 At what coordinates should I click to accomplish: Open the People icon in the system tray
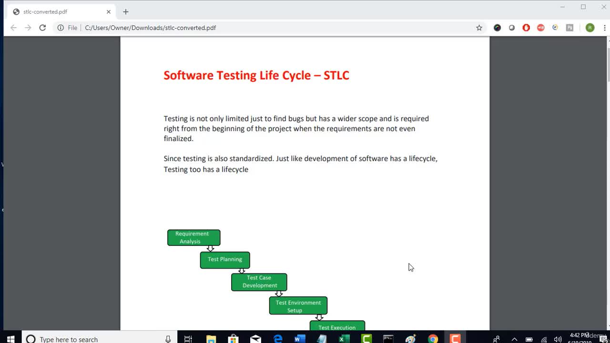pos(496,339)
